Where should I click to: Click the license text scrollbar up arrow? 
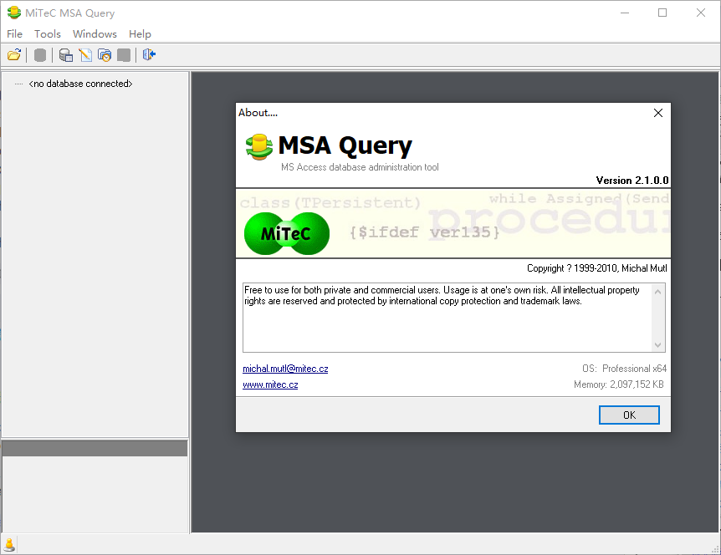coord(657,290)
